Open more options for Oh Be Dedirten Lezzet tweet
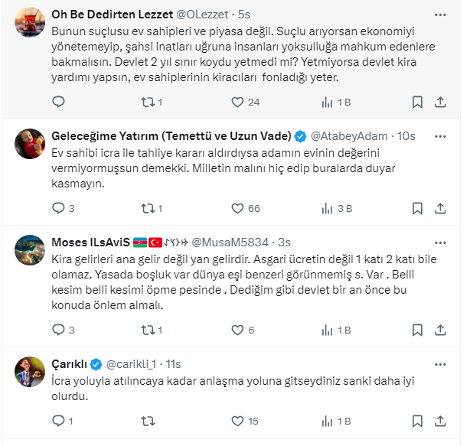This screenshot has height=446, width=470. (x=440, y=15)
